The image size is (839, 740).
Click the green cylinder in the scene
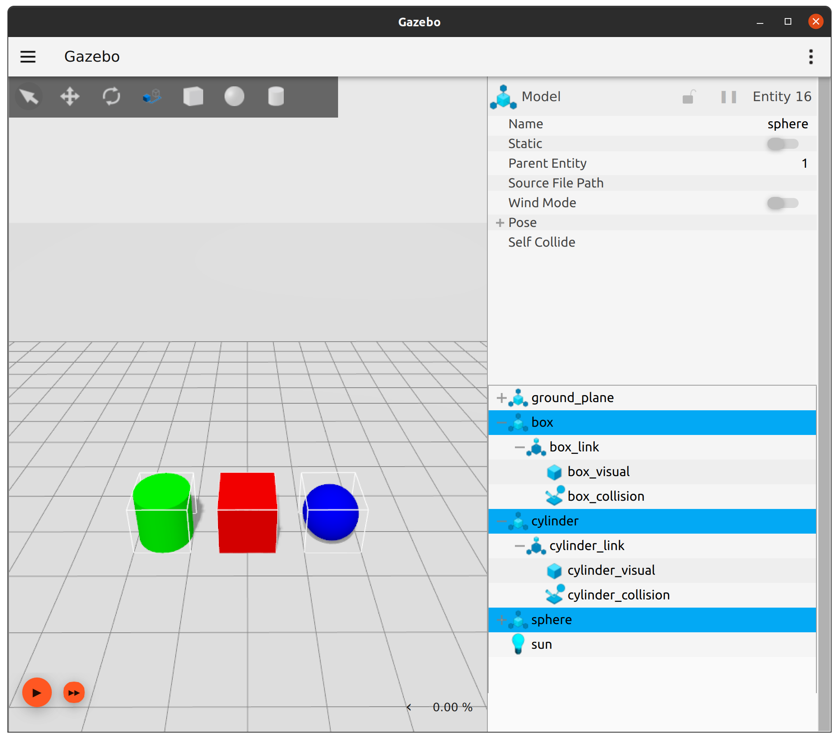tap(163, 512)
